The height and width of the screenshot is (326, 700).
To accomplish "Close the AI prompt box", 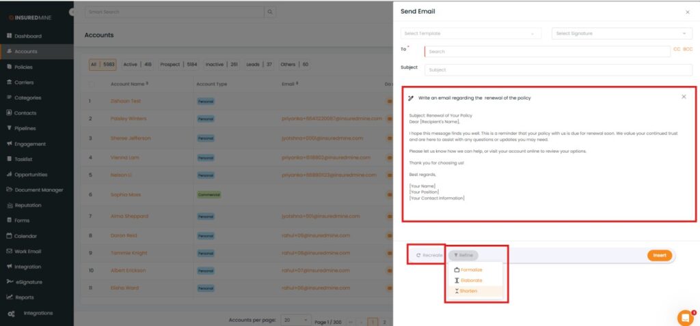I will pyautogui.click(x=684, y=97).
